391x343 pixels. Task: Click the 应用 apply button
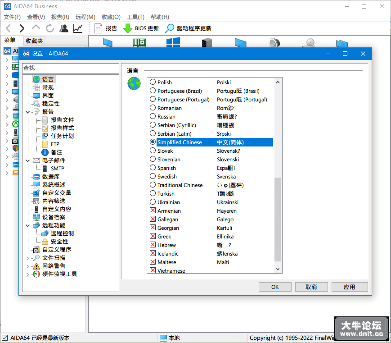pyautogui.click(x=349, y=287)
